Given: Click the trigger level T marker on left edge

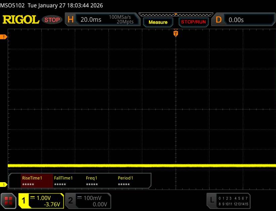Looking at the screenshot, I should pyautogui.click(x=4, y=37).
